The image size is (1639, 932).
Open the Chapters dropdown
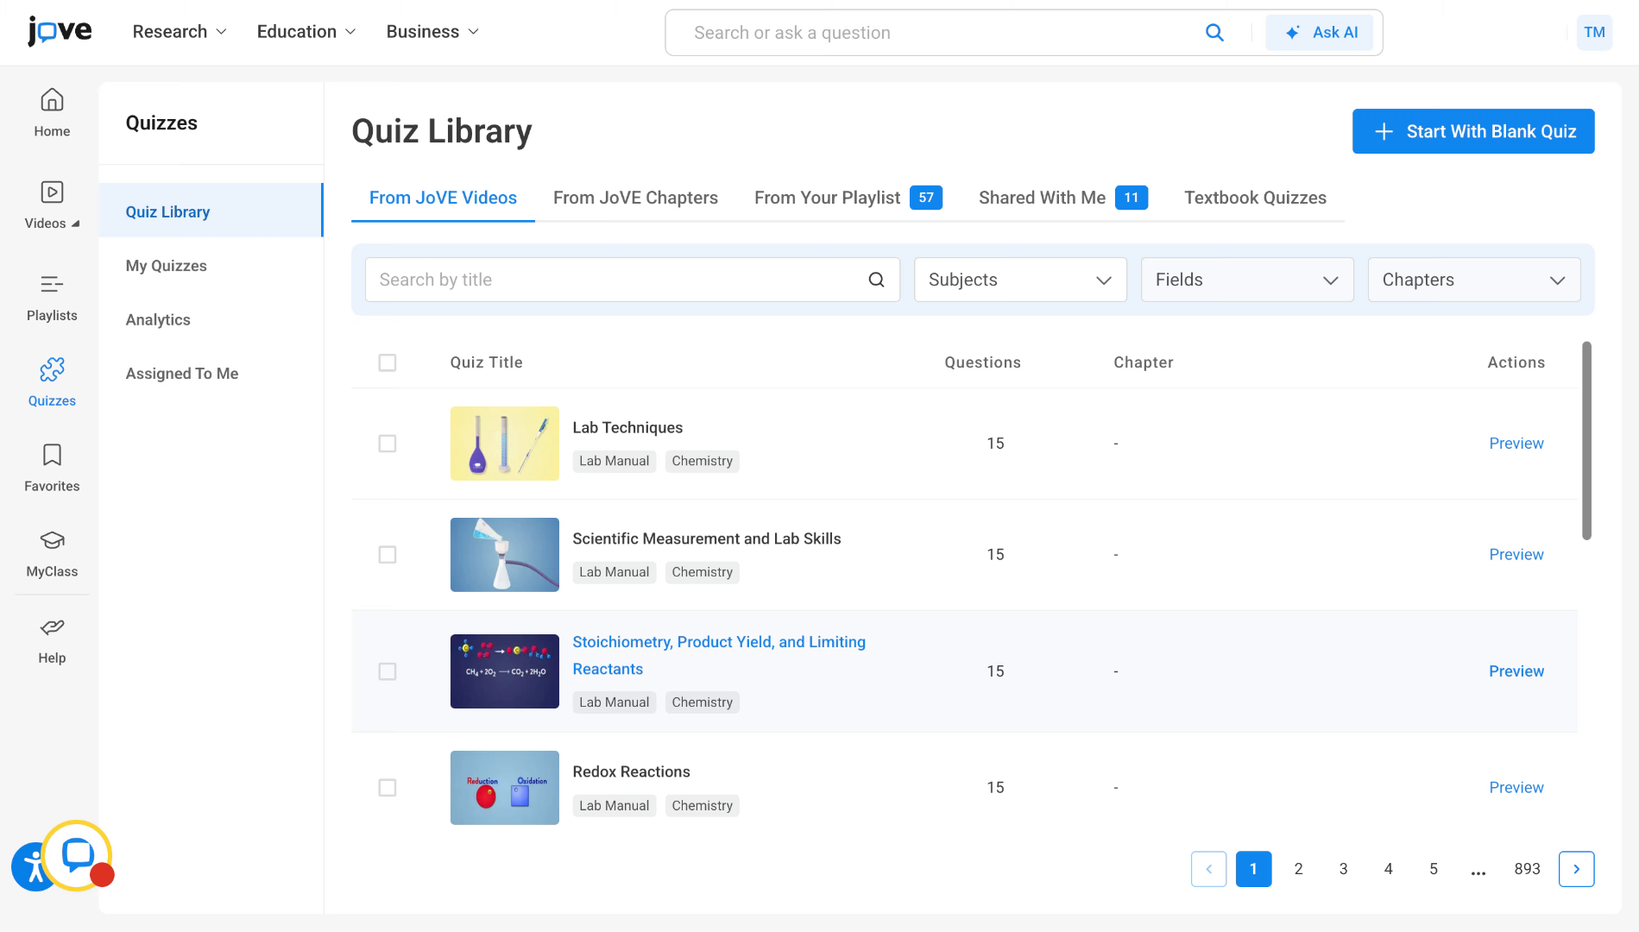point(1472,280)
